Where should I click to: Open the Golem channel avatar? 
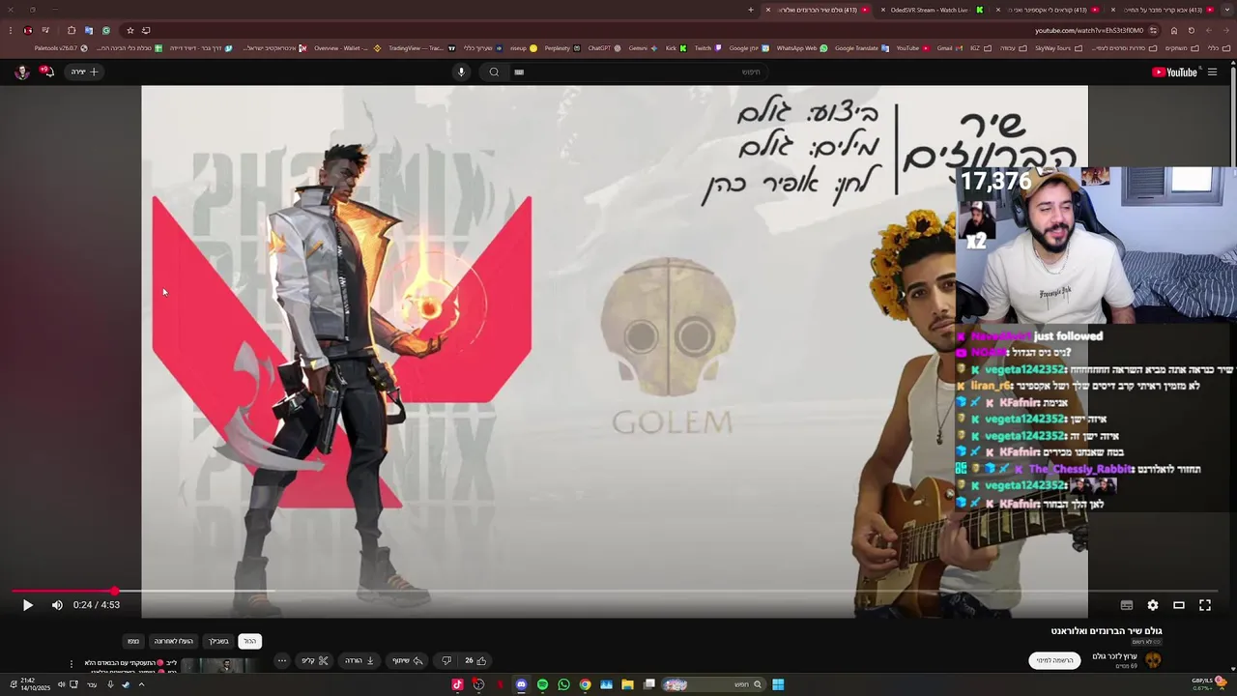[1152, 660]
